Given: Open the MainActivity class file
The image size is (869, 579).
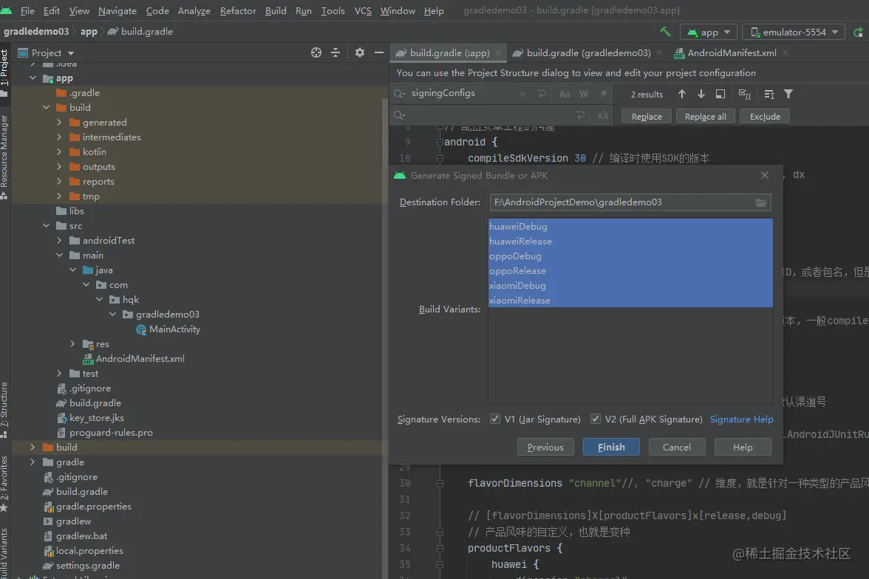Looking at the screenshot, I should [167, 329].
